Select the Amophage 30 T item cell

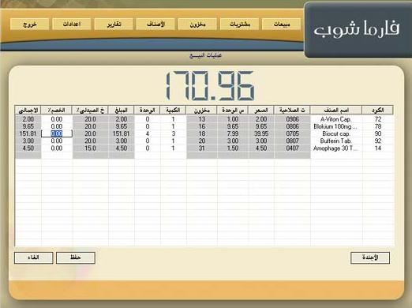[336, 148]
